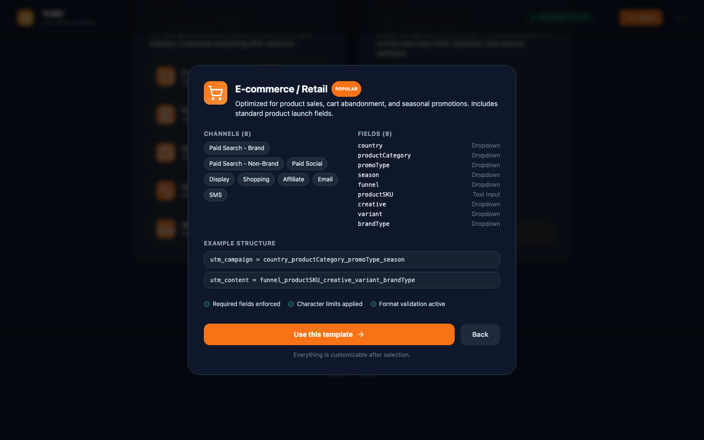
Task: Select the SMS channel chip
Action: pyautogui.click(x=216, y=195)
